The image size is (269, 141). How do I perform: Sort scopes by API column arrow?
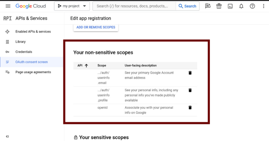pyautogui.click(x=86, y=66)
